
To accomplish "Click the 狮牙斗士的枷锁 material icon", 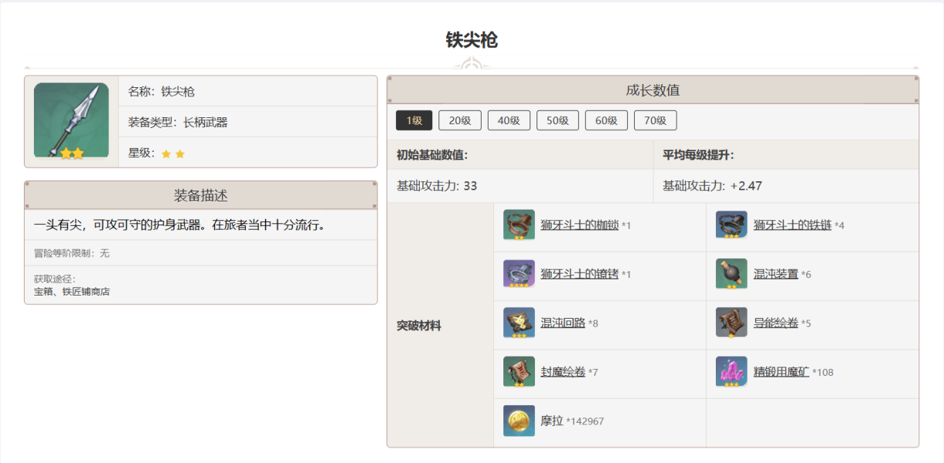I will coord(519,225).
